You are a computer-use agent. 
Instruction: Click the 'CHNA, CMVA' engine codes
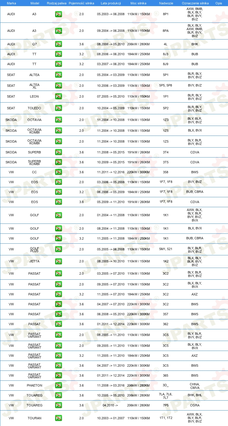pos(195,385)
